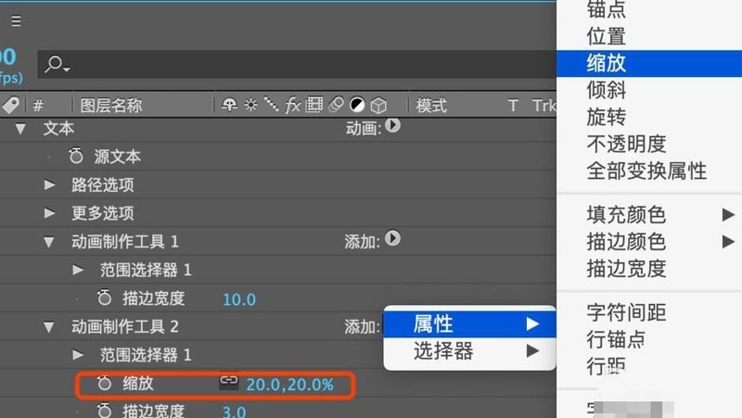Open the 选择器 submenu
The image size is (742, 418).
click(x=469, y=351)
